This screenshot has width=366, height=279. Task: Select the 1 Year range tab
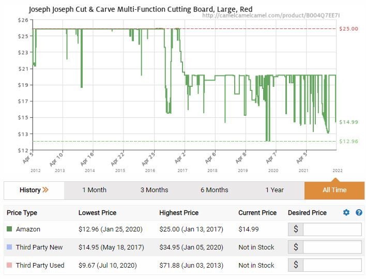point(274,190)
